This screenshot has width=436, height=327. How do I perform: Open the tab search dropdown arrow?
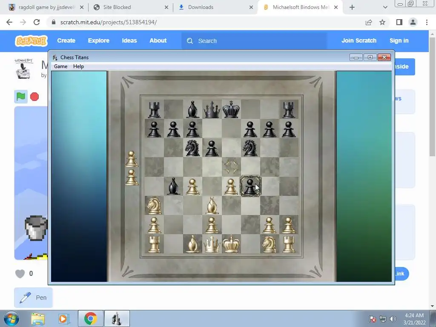click(385, 7)
